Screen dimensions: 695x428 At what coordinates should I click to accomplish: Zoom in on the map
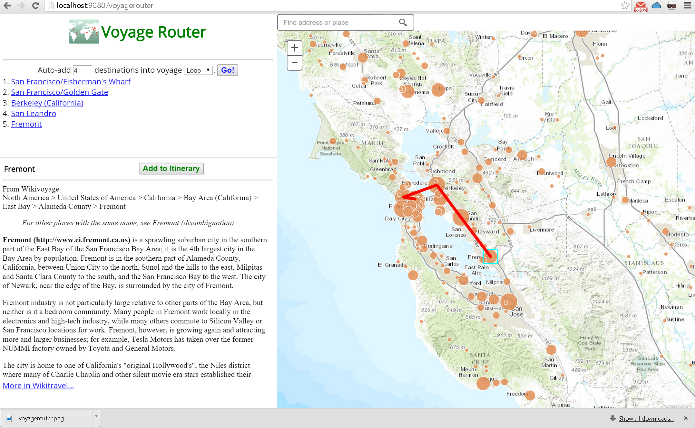click(x=294, y=48)
